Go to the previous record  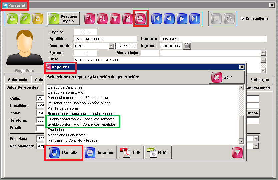pos(169,19)
